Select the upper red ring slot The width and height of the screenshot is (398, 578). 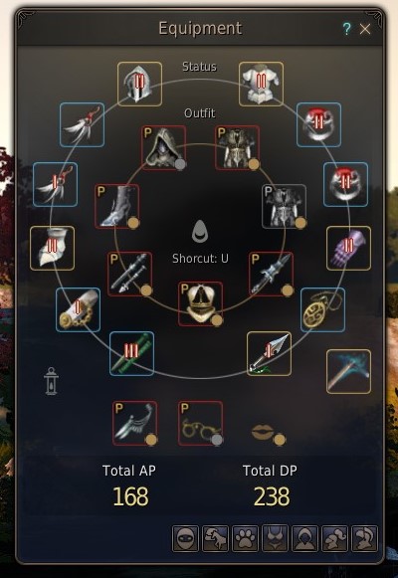[x=318, y=124]
